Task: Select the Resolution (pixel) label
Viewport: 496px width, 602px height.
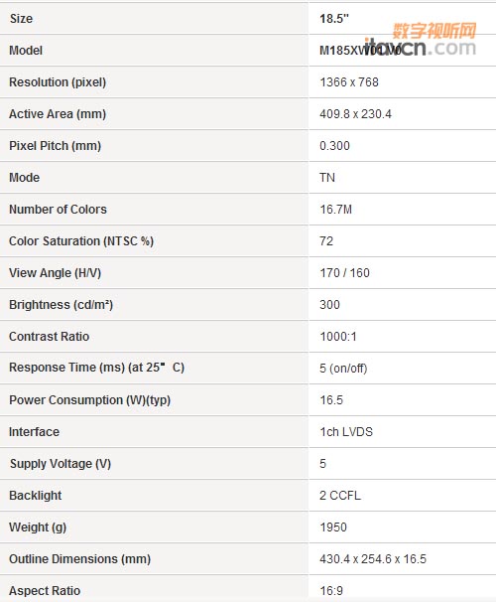Action: pos(58,82)
